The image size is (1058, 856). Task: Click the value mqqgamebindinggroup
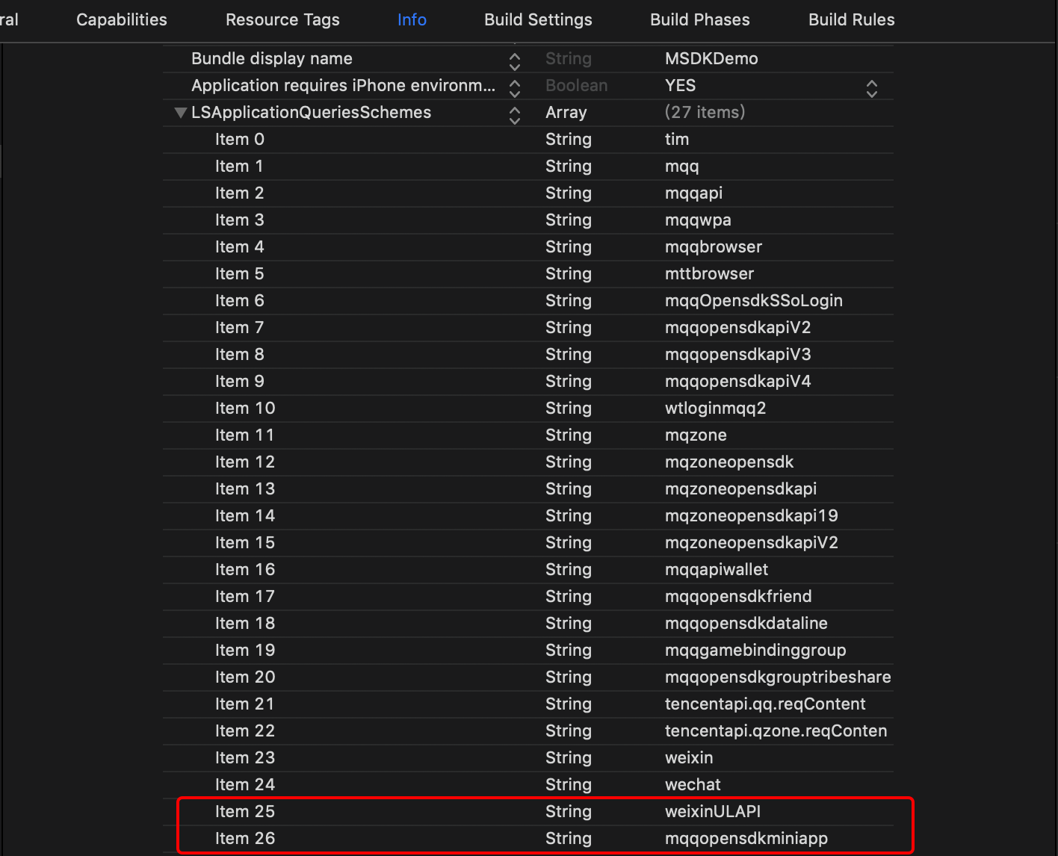click(x=755, y=651)
